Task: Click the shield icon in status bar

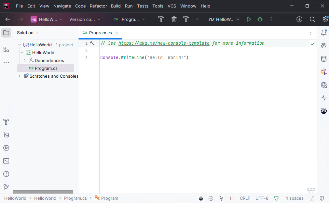Action: pyautogui.click(x=322, y=198)
